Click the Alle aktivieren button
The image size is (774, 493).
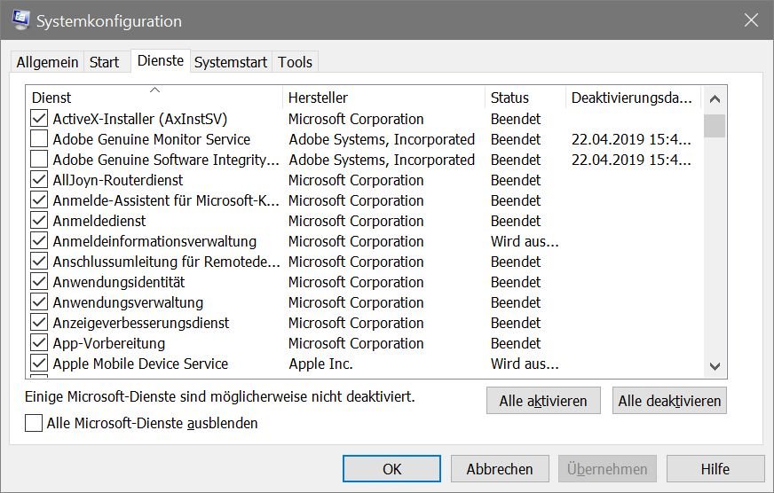[543, 401]
